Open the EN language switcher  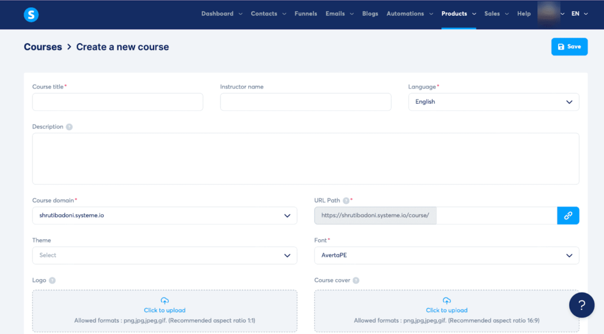(x=579, y=14)
